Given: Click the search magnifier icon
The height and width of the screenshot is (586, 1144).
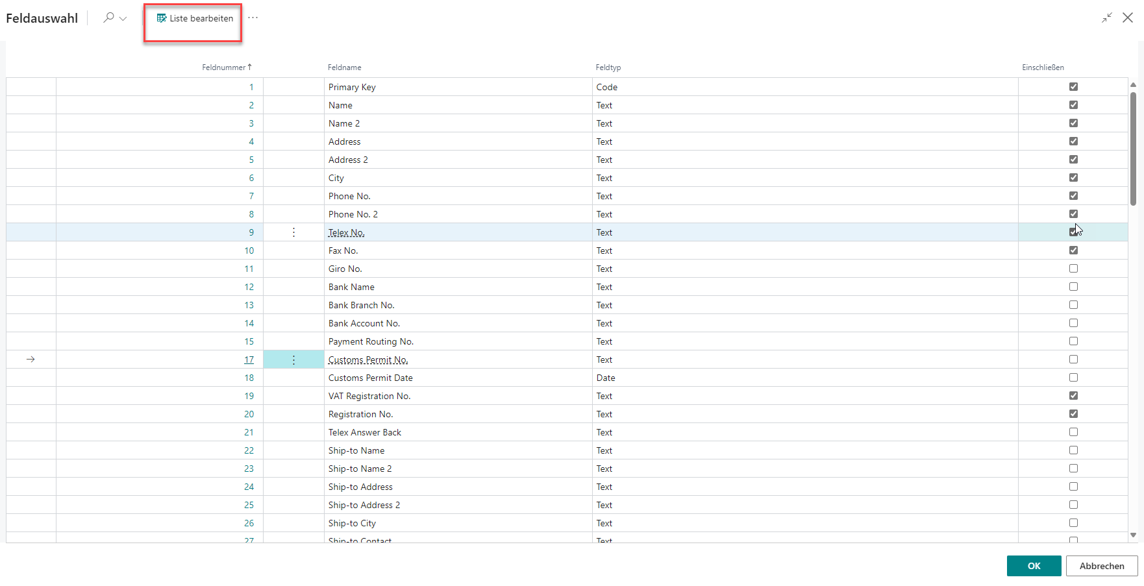Looking at the screenshot, I should [x=108, y=18].
